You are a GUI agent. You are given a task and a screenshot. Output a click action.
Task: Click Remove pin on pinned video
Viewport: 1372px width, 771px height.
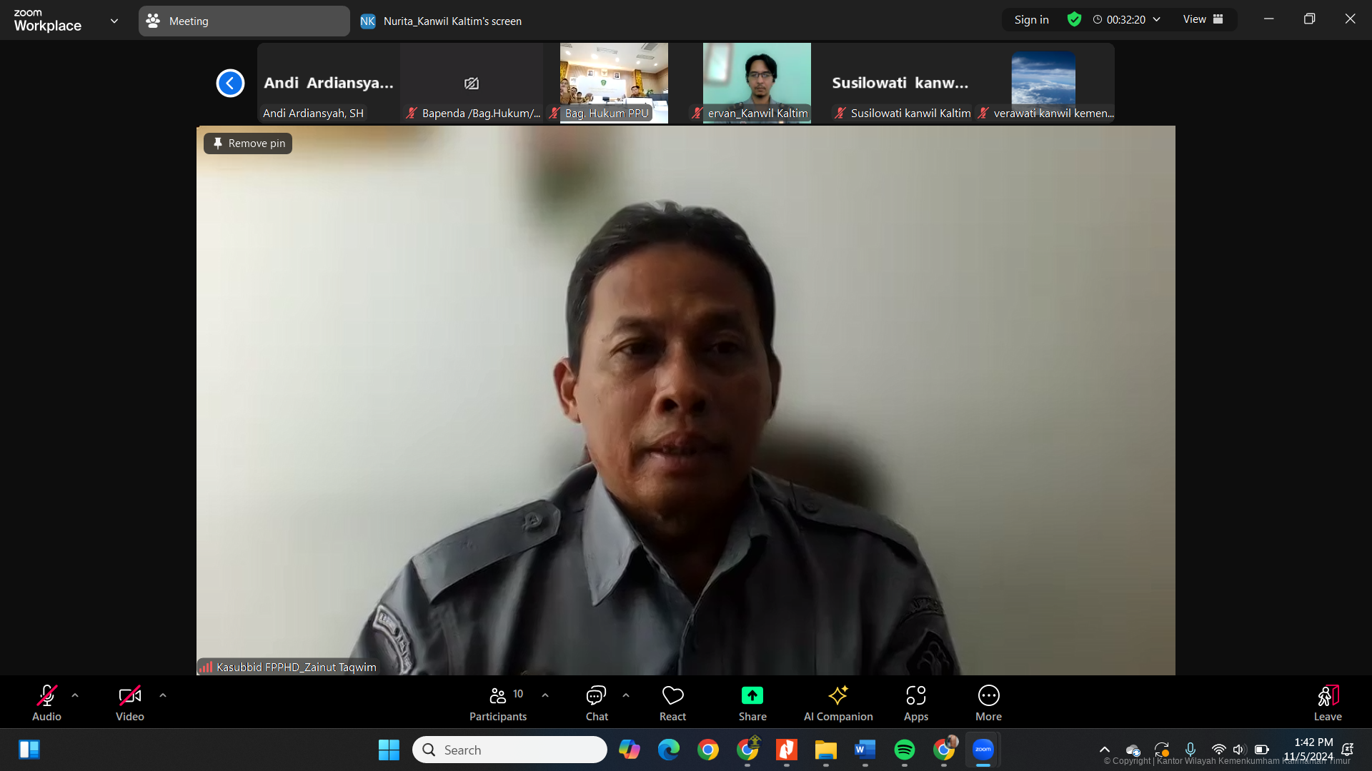[248, 143]
